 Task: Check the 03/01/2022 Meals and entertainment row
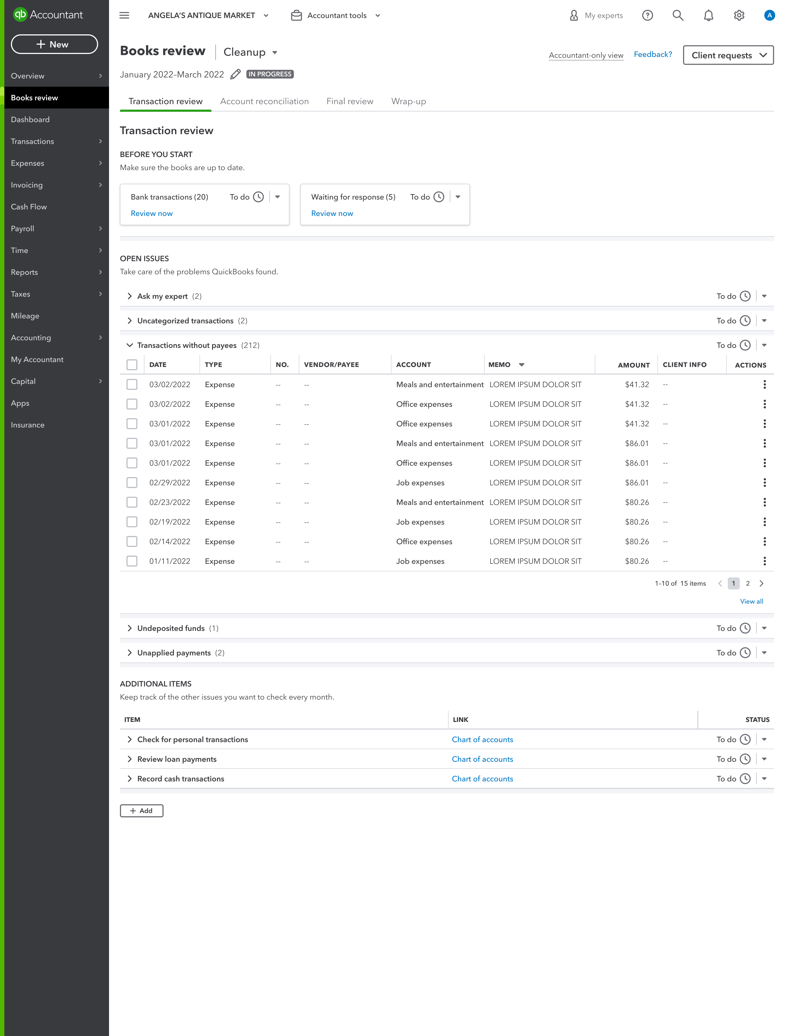[132, 444]
